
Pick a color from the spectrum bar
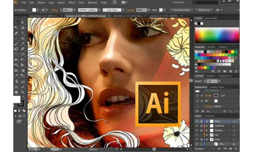point(217,35)
